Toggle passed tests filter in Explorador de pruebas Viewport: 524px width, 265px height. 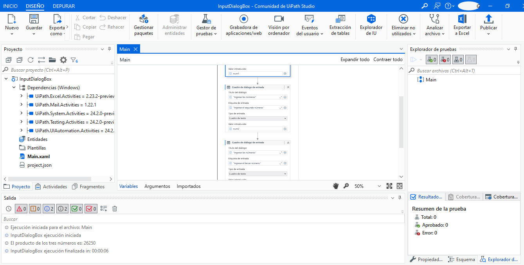coord(432,59)
